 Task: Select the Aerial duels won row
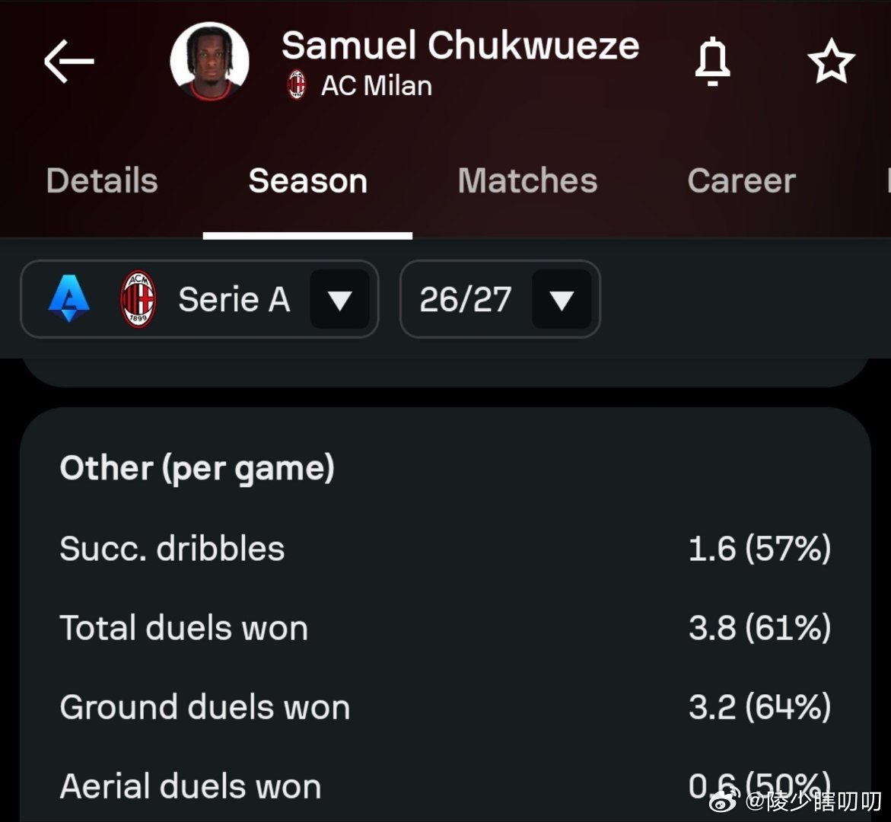click(x=446, y=785)
